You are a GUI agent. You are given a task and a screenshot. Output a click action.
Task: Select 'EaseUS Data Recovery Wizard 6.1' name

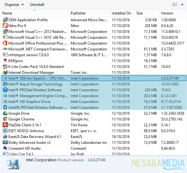pyautogui.click(x=35, y=137)
